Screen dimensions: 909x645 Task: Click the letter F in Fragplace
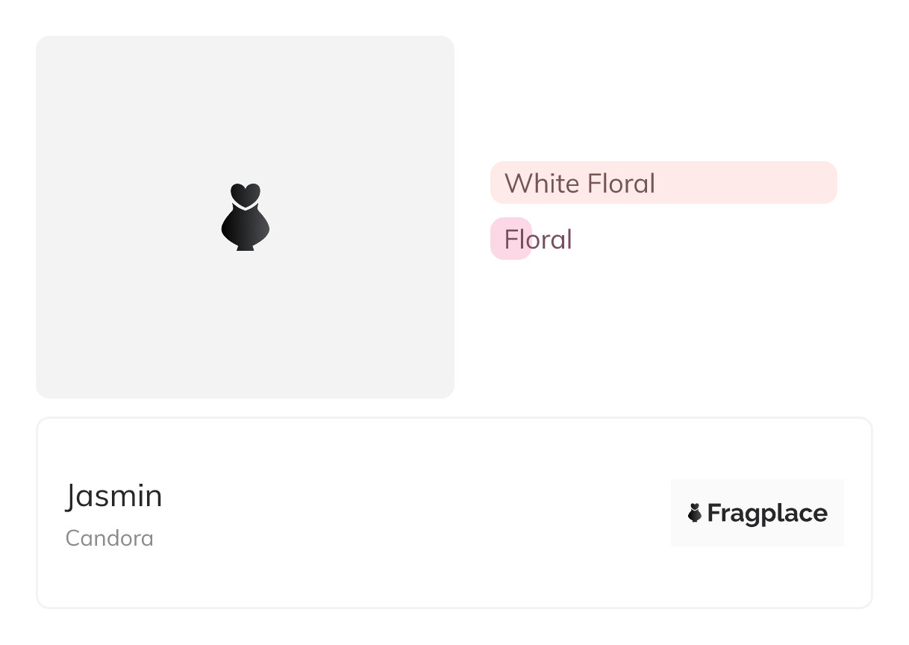[715, 514]
